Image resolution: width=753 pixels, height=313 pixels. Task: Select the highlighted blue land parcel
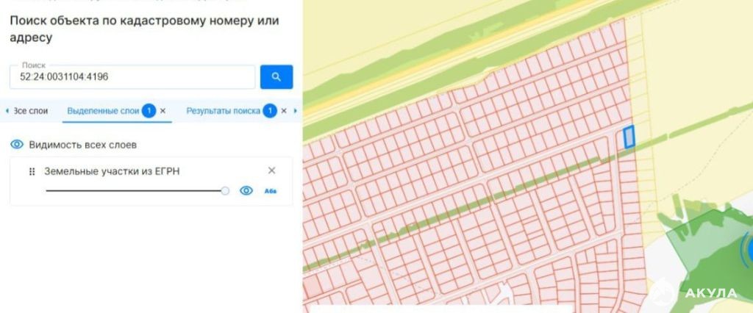click(629, 137)
